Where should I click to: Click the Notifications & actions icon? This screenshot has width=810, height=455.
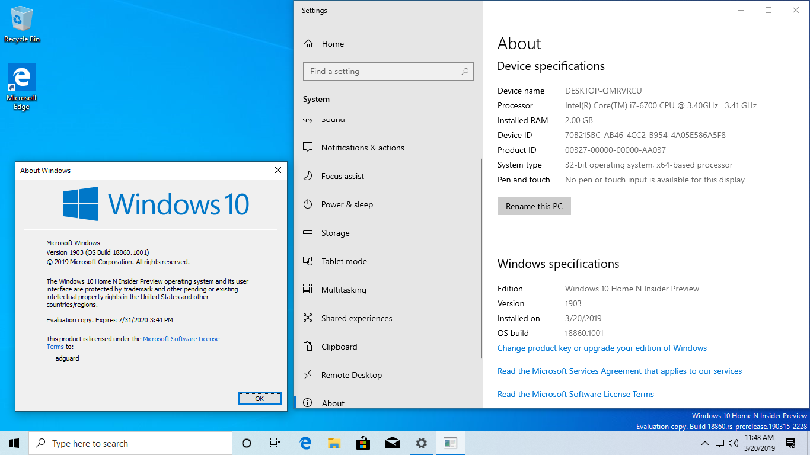pos(308,148)
